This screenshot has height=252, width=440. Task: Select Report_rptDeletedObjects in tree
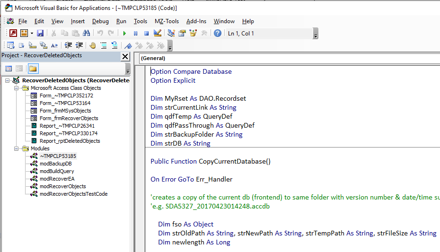point(70,141)
